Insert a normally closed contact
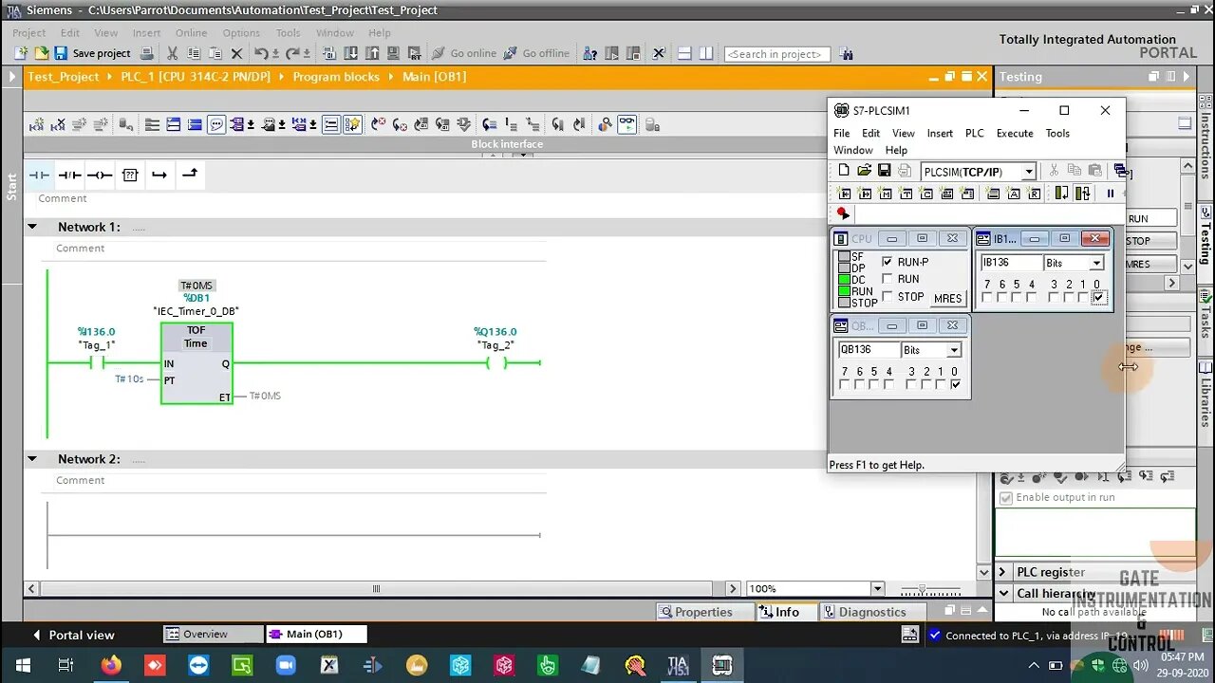This screenshot has width=1215, height=683. tap(69, 175)
